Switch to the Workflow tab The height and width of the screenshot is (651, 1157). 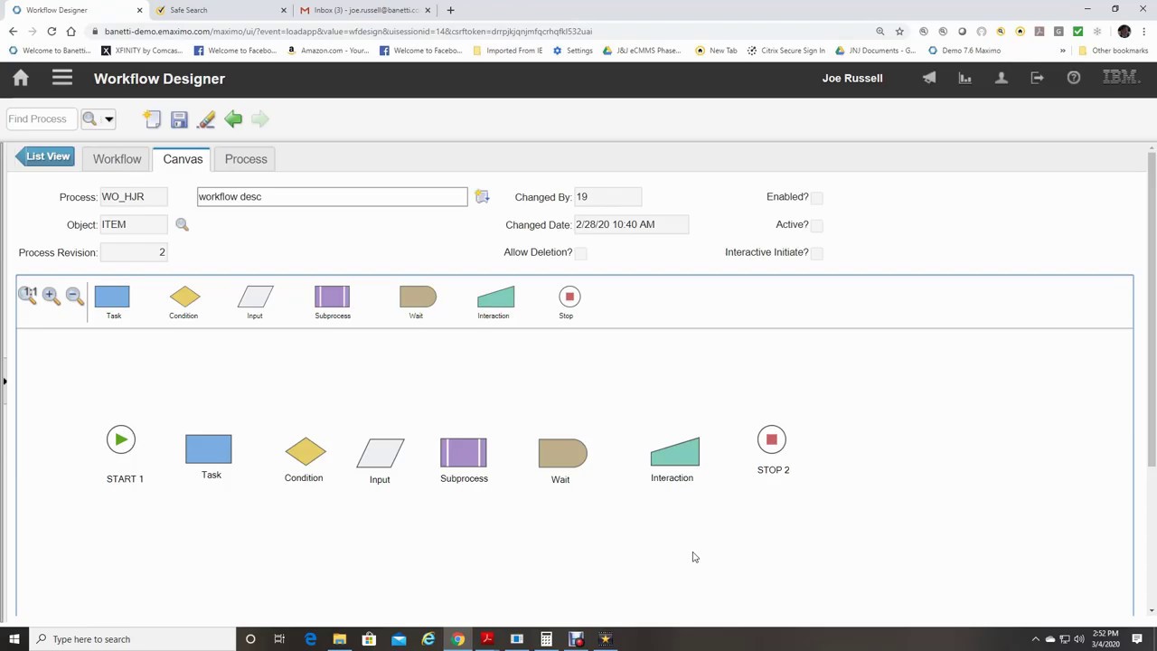pos(117,159)
